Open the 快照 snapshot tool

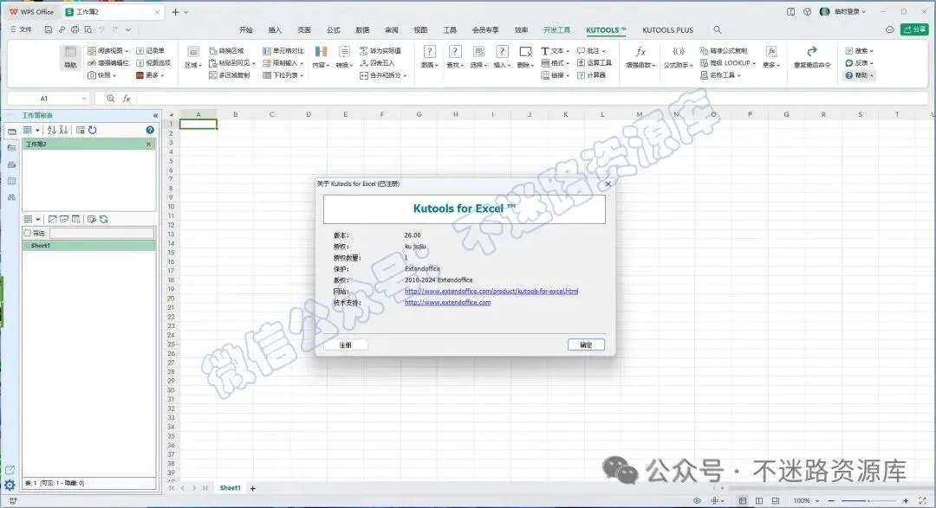pyautogui.click(x=101, y=75)
